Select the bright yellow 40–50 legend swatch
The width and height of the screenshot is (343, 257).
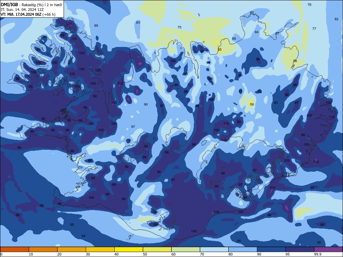[x=129, y=249]
